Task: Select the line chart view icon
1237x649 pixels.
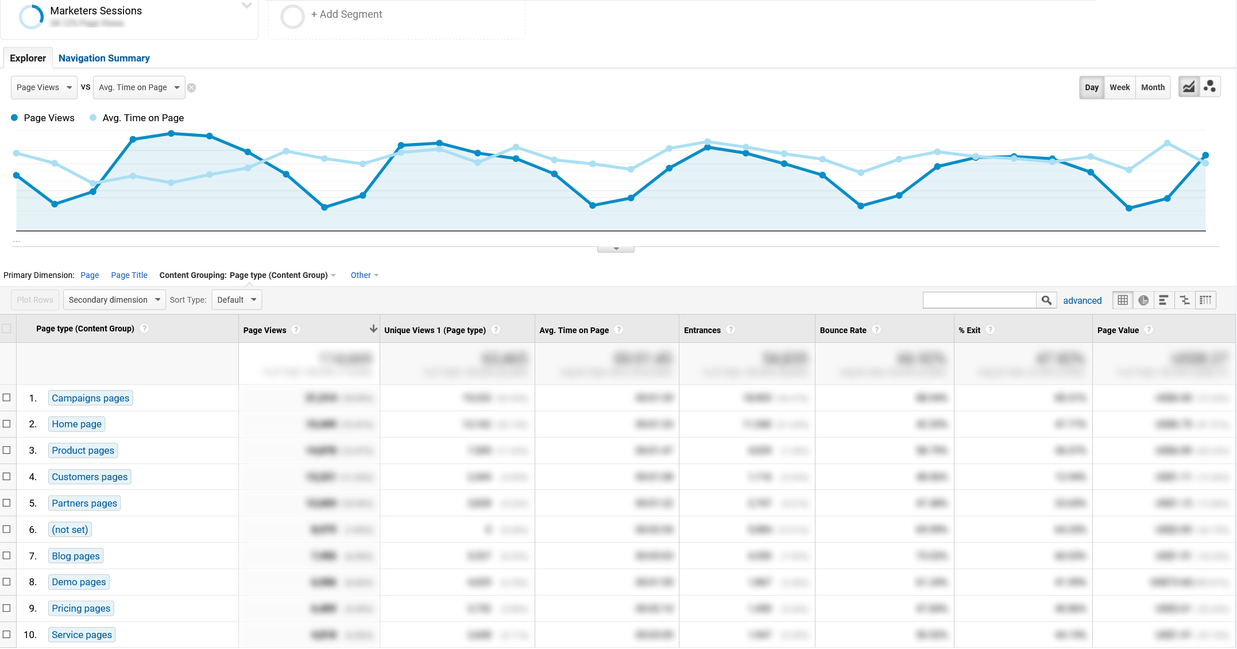Action: coord(1188,86)
